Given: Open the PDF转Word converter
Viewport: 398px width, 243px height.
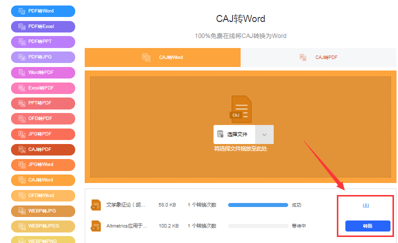Looking at the screenshot, I should 43,11.
